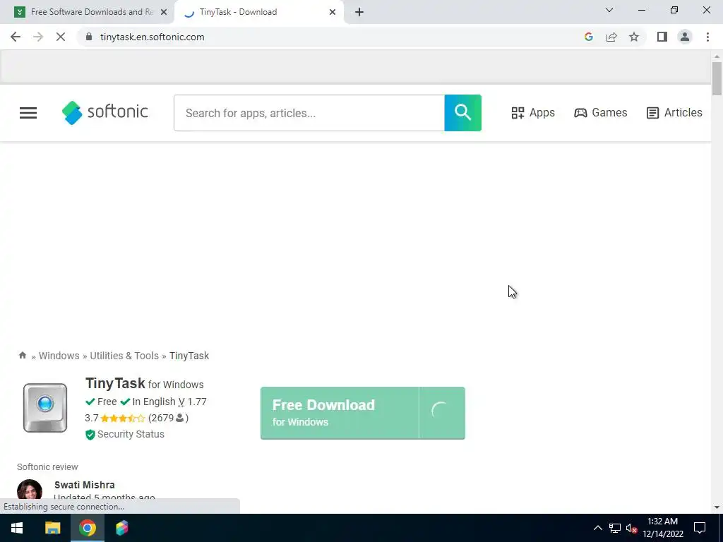Screen dimensions: 723x542
Task: Open the Articles section
Action: (674, 112)
